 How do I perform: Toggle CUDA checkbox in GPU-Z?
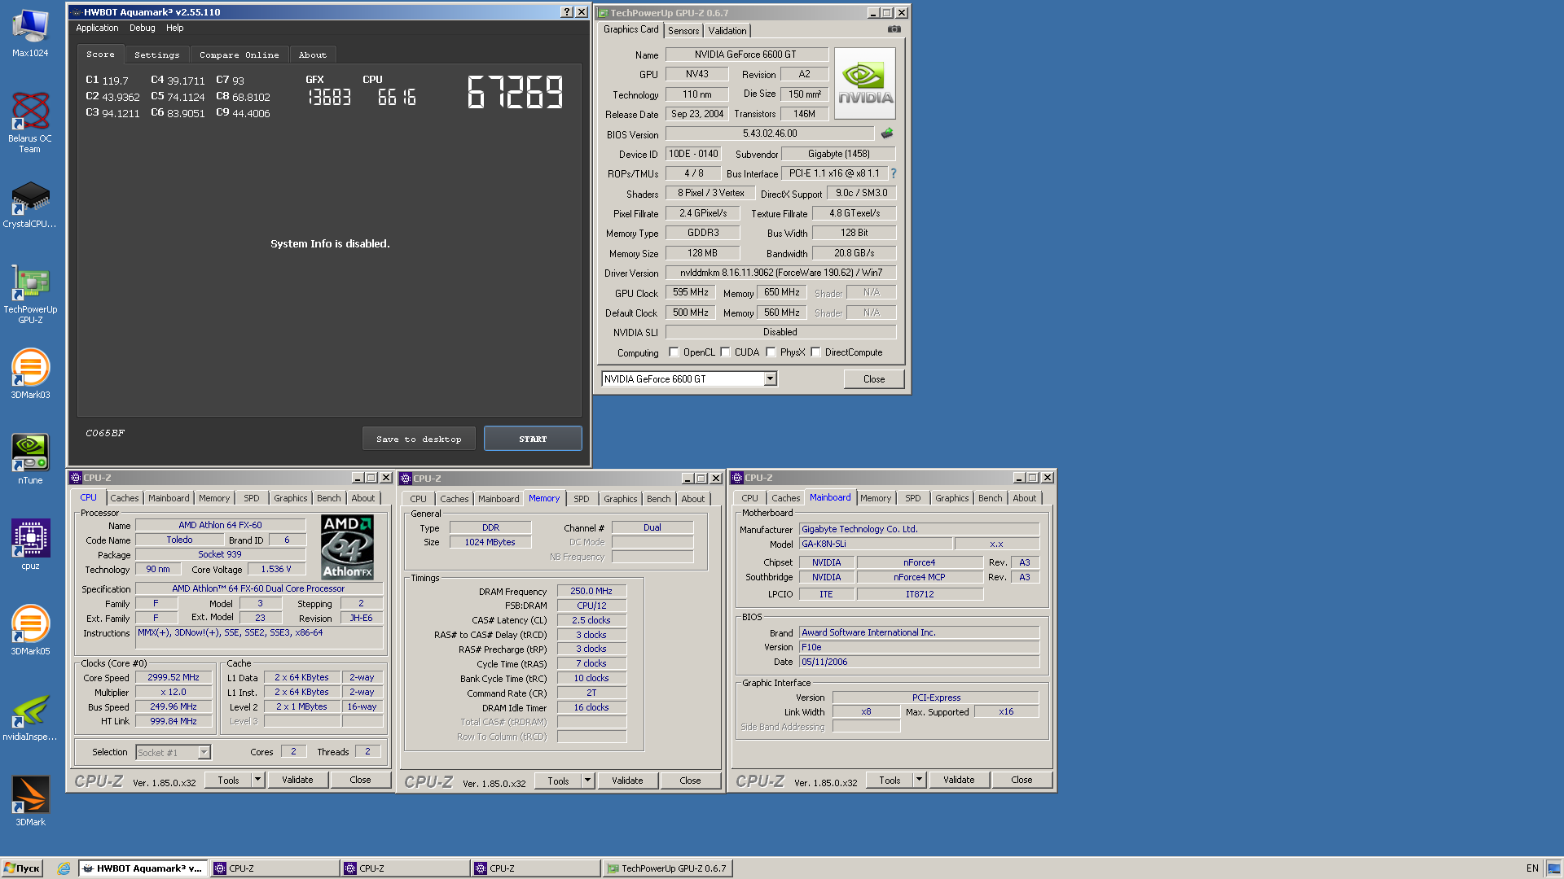click(x=725, y=352)
